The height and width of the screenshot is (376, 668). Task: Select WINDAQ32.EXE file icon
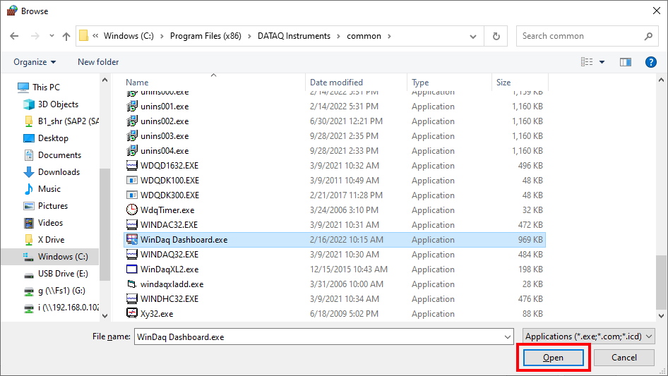132,255
